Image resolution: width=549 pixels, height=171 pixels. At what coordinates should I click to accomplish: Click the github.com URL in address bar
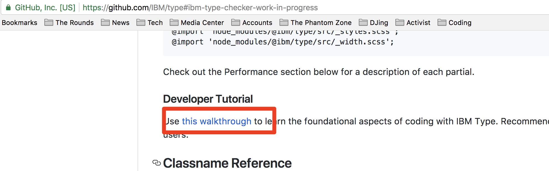(x=200, y=7)
